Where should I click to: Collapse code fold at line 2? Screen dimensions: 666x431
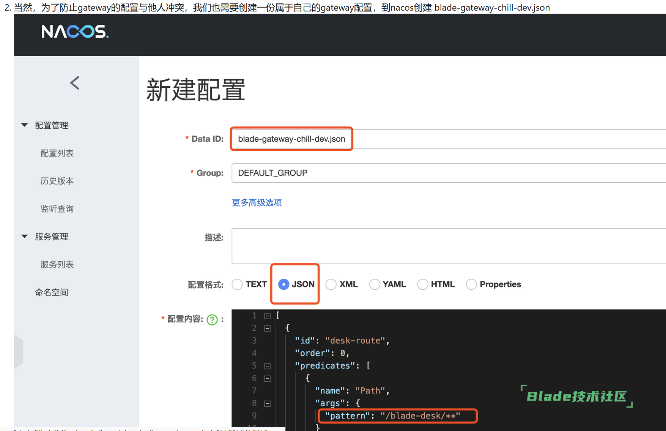pyautogui.click(x=268, y=328)
